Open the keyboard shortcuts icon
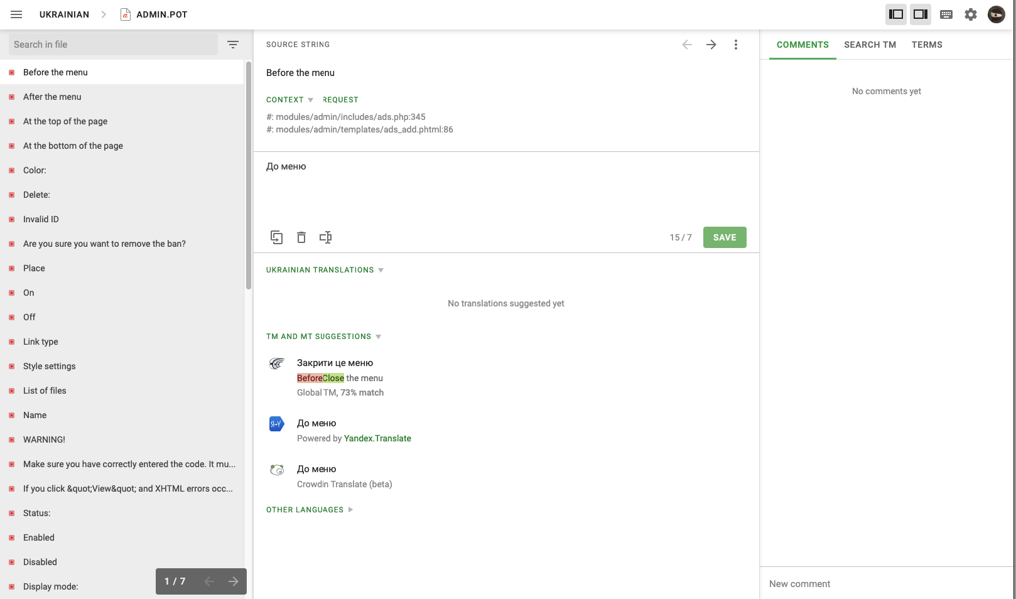 click(x=946, y=14)
